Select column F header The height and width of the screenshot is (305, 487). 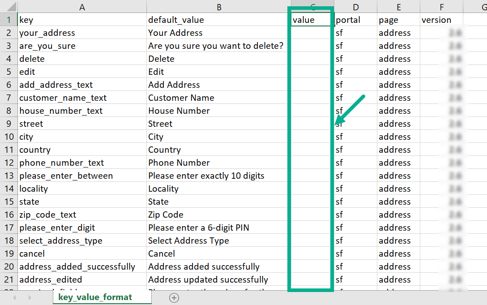(x=441, y=7)
